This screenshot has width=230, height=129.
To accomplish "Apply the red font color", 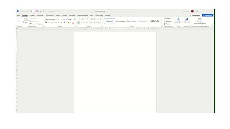I will coord(73,23).
